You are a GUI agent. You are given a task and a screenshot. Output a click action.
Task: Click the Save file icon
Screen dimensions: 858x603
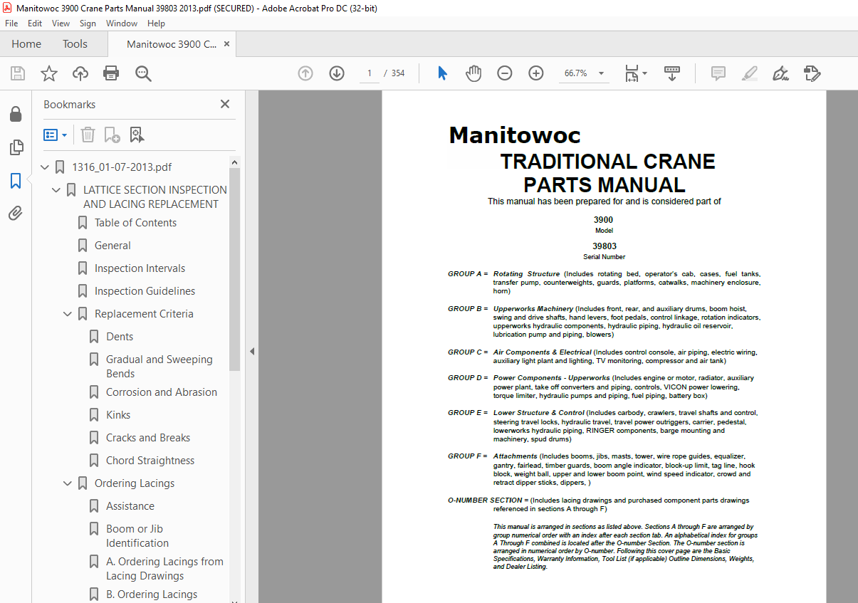click(18, 73)
